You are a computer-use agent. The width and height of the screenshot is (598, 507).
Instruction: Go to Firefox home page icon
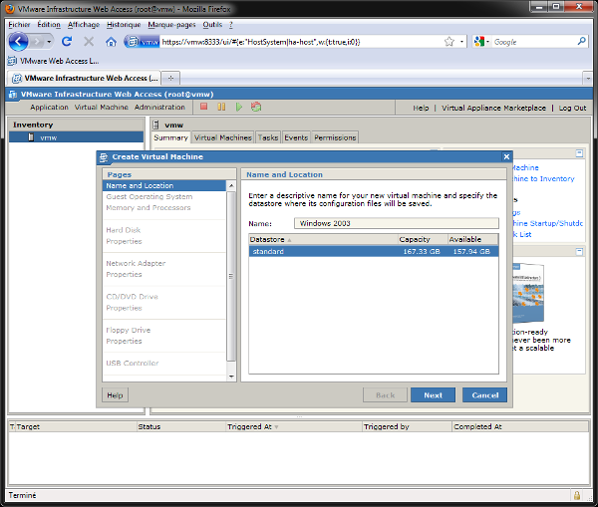coord(111,42)
